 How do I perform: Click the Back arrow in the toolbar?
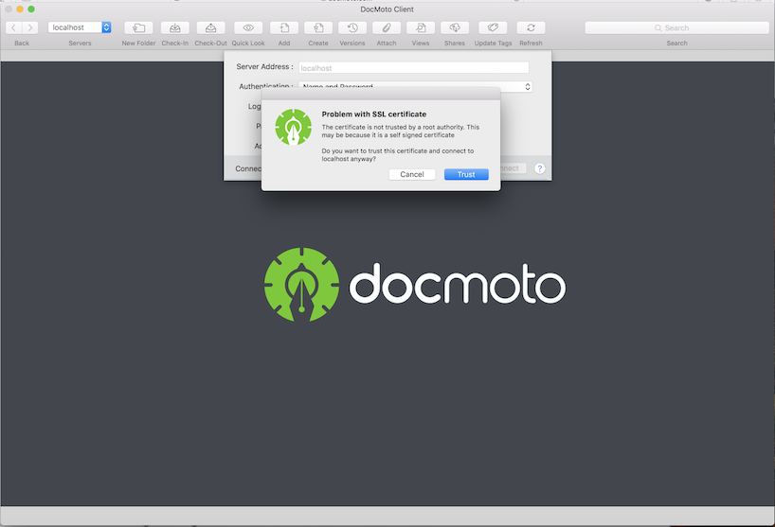pyautogui.click(x=13, y=27)
